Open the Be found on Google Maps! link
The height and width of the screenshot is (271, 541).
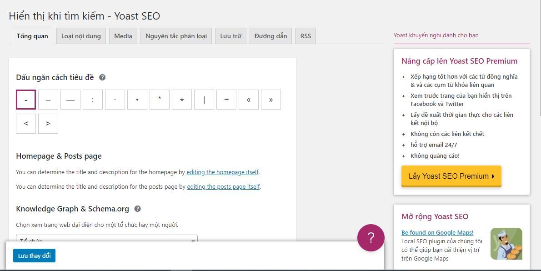[x=437, y=233]
